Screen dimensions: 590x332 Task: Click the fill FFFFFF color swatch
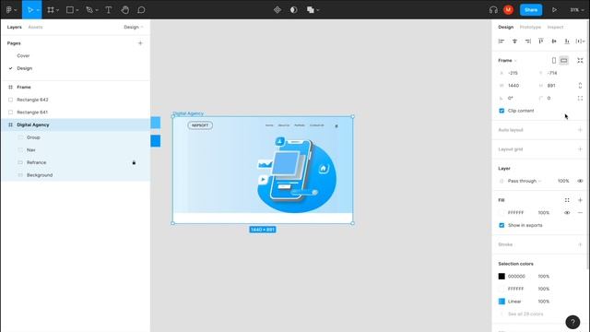(501, 213)
